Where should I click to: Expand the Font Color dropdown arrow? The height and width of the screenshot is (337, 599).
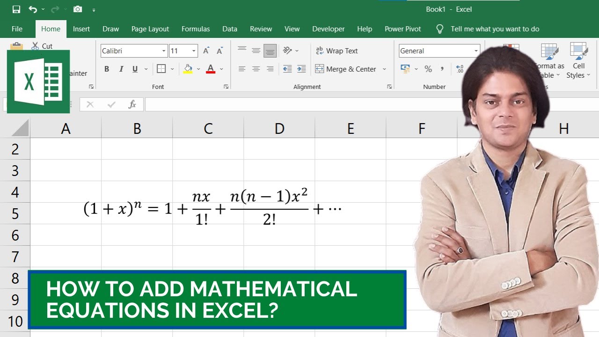221,69
